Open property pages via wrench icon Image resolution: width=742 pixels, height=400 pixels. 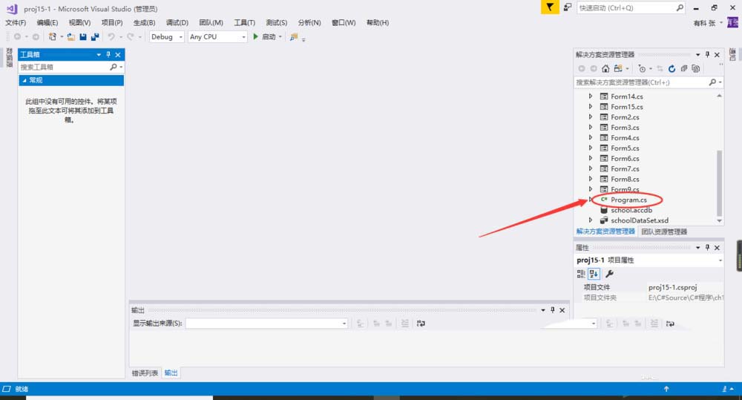610,274
